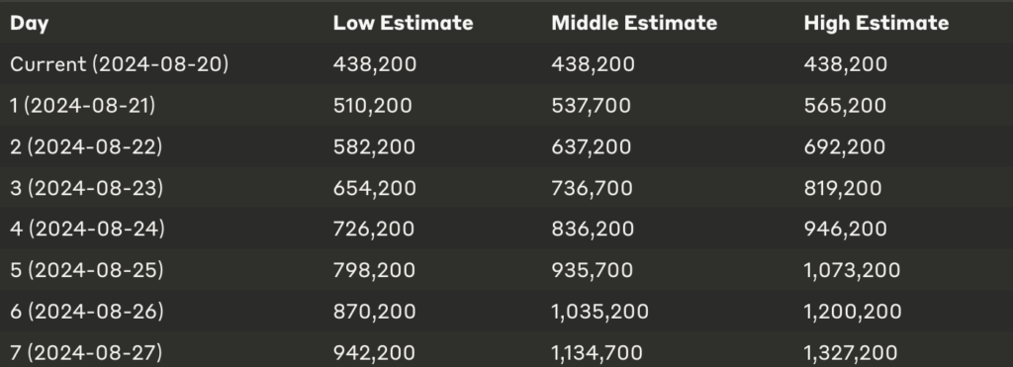Select the 2 (2024-08-22) row label

point(86,146)
